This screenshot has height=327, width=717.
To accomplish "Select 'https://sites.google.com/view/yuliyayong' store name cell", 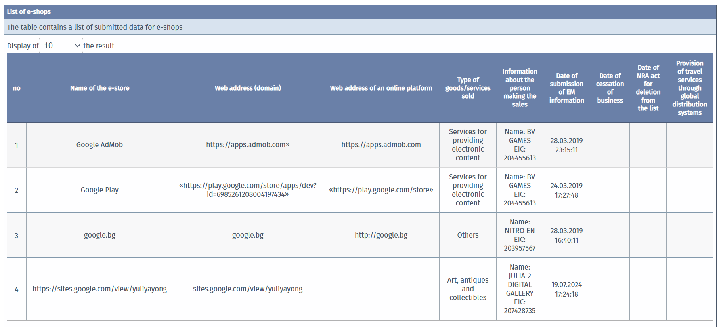I will click(99, 289).
